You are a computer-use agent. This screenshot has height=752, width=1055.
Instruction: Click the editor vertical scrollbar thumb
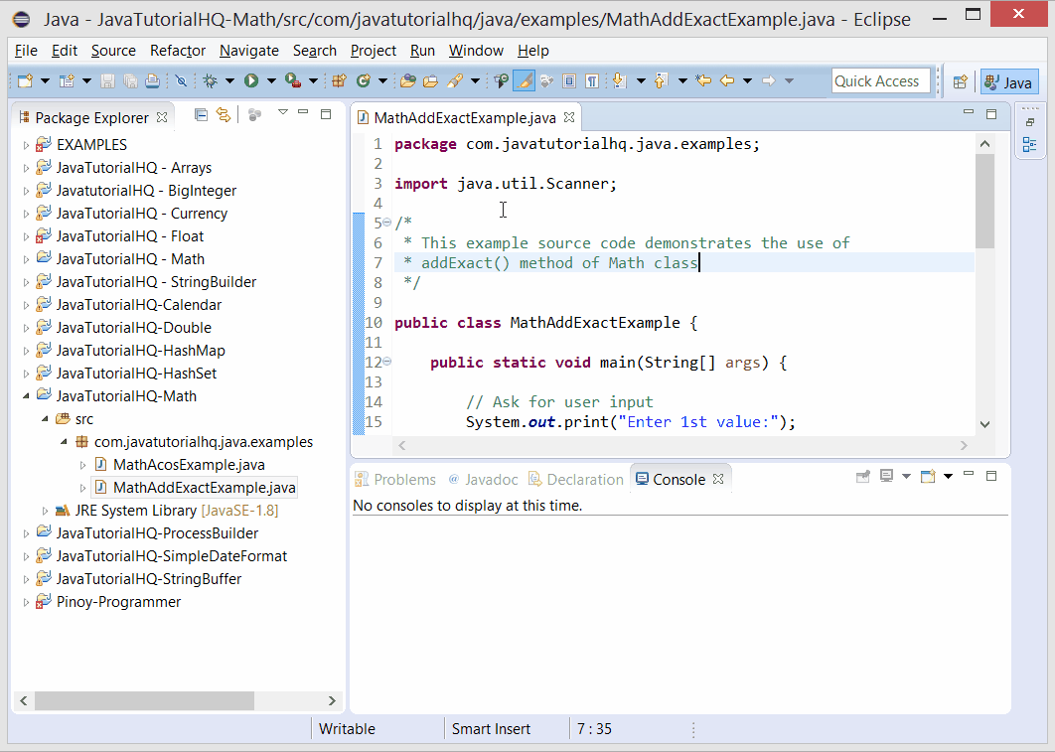[985, 201]
